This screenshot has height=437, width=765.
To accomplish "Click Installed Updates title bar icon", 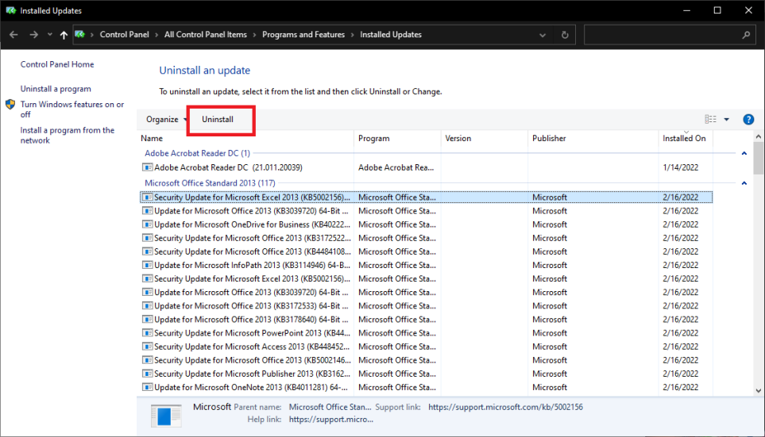I will coord(11,10).
